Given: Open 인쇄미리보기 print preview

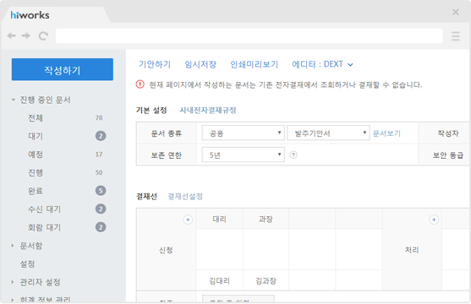Looking at the screenshot, I should [255, 64].
